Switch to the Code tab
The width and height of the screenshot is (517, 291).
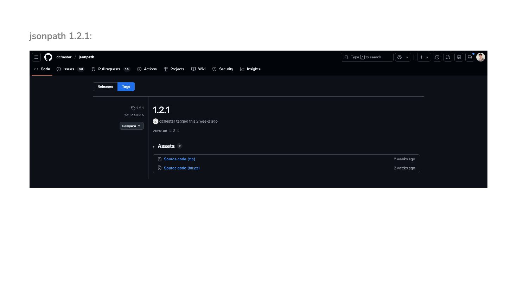tap(42, 69)
